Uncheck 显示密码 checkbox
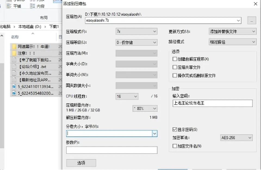Image resolution: width=261 pixels, height=170 pixels. pos(175,130)
